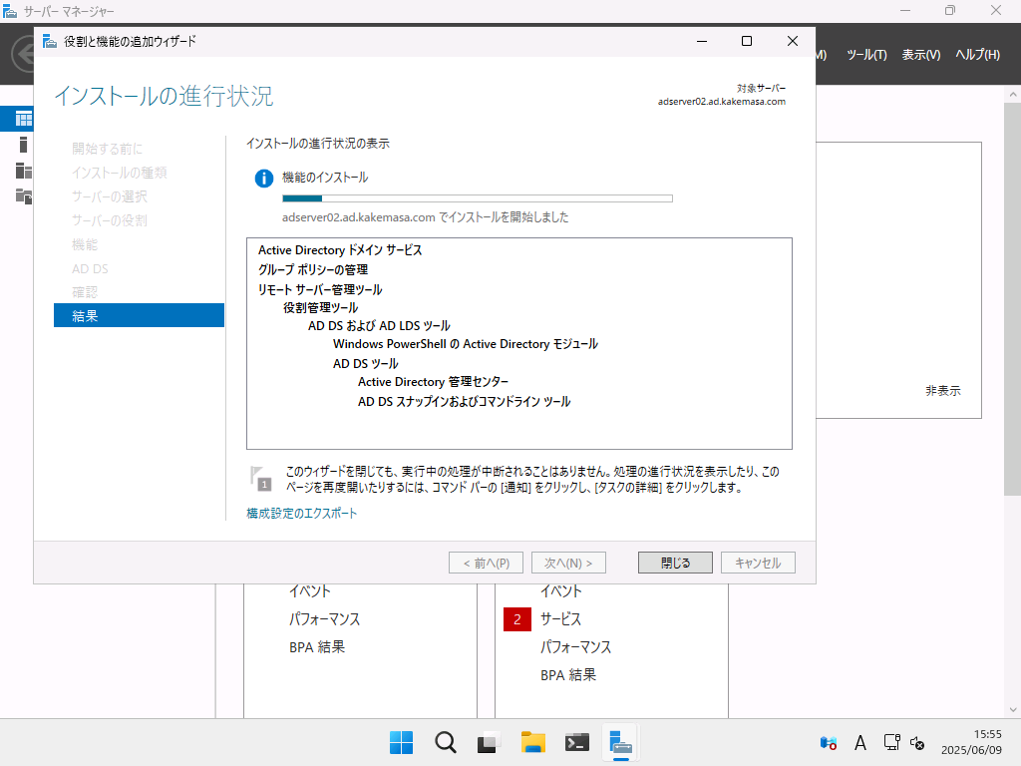Open the All Servers sidebar icon
The image size is (1021, 766).
click(24, 171)
